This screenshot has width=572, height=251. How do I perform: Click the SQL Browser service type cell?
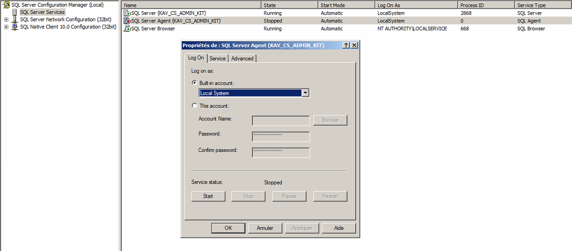coord(531,29)
